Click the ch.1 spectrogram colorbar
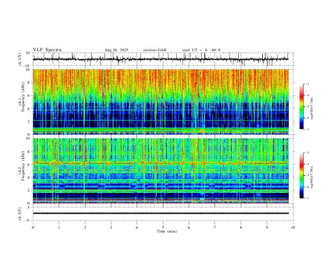Screen dimensions: 330x255 coord(301,107)
